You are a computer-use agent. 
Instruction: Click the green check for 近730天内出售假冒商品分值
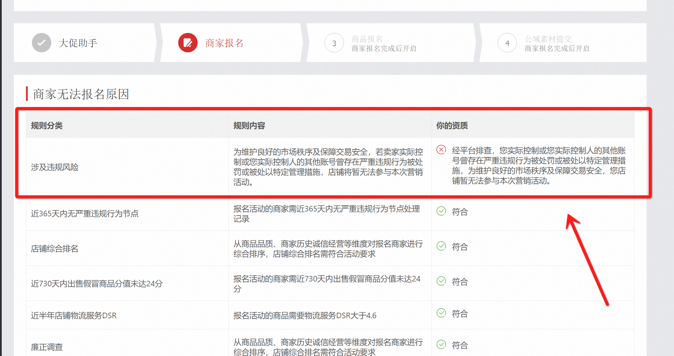pyautogui.click(x=441, y=281)
